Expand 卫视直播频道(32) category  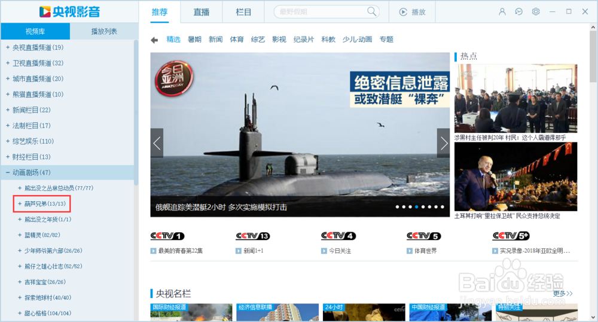coord(8,63)
